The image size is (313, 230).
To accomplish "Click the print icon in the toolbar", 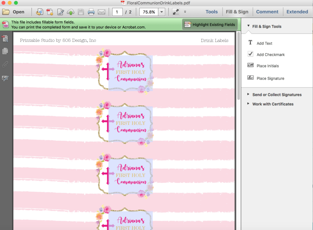I will [91, 12].
